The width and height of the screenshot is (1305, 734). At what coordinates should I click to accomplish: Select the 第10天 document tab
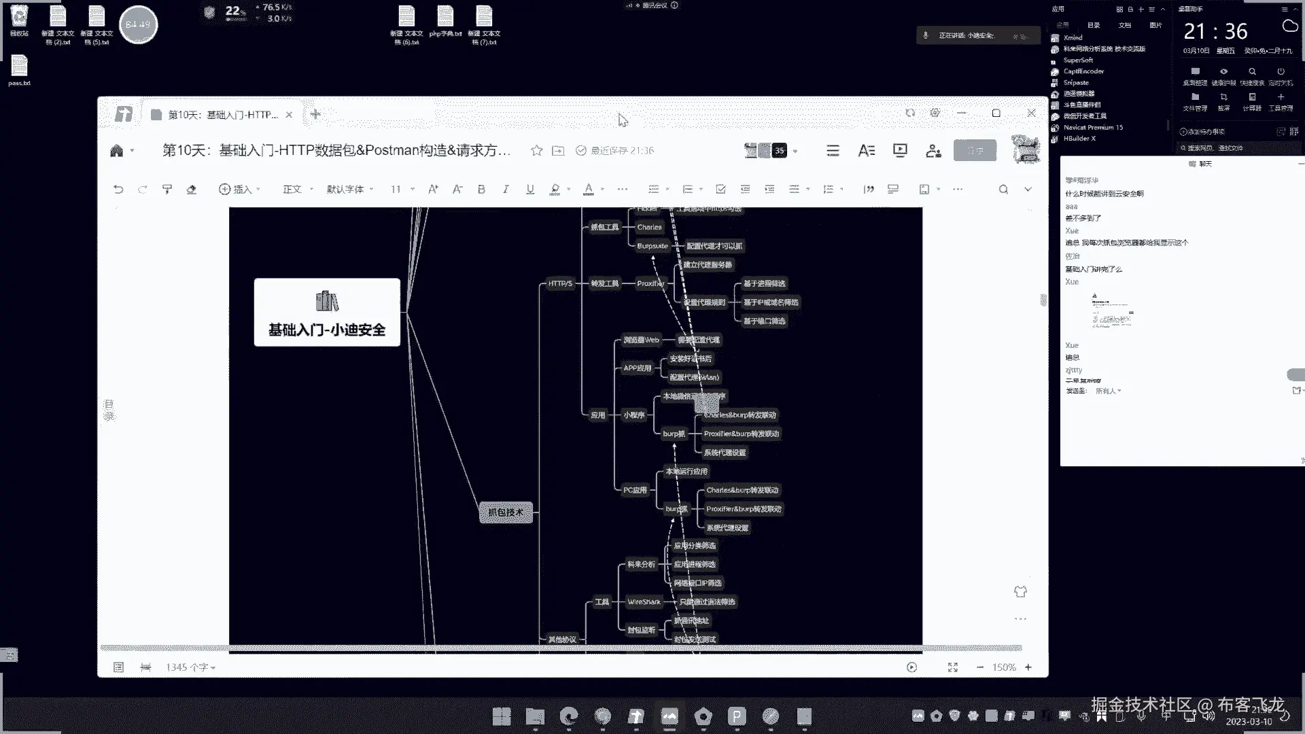(223, 115)
